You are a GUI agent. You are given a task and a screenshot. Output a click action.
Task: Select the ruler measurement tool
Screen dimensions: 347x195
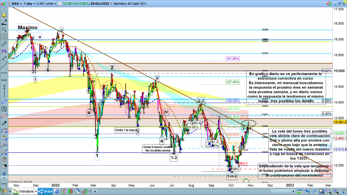point(4,44)
